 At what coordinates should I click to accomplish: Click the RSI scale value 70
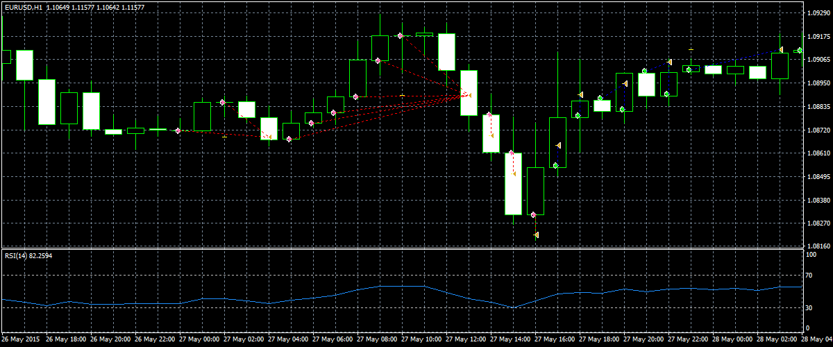809,276
